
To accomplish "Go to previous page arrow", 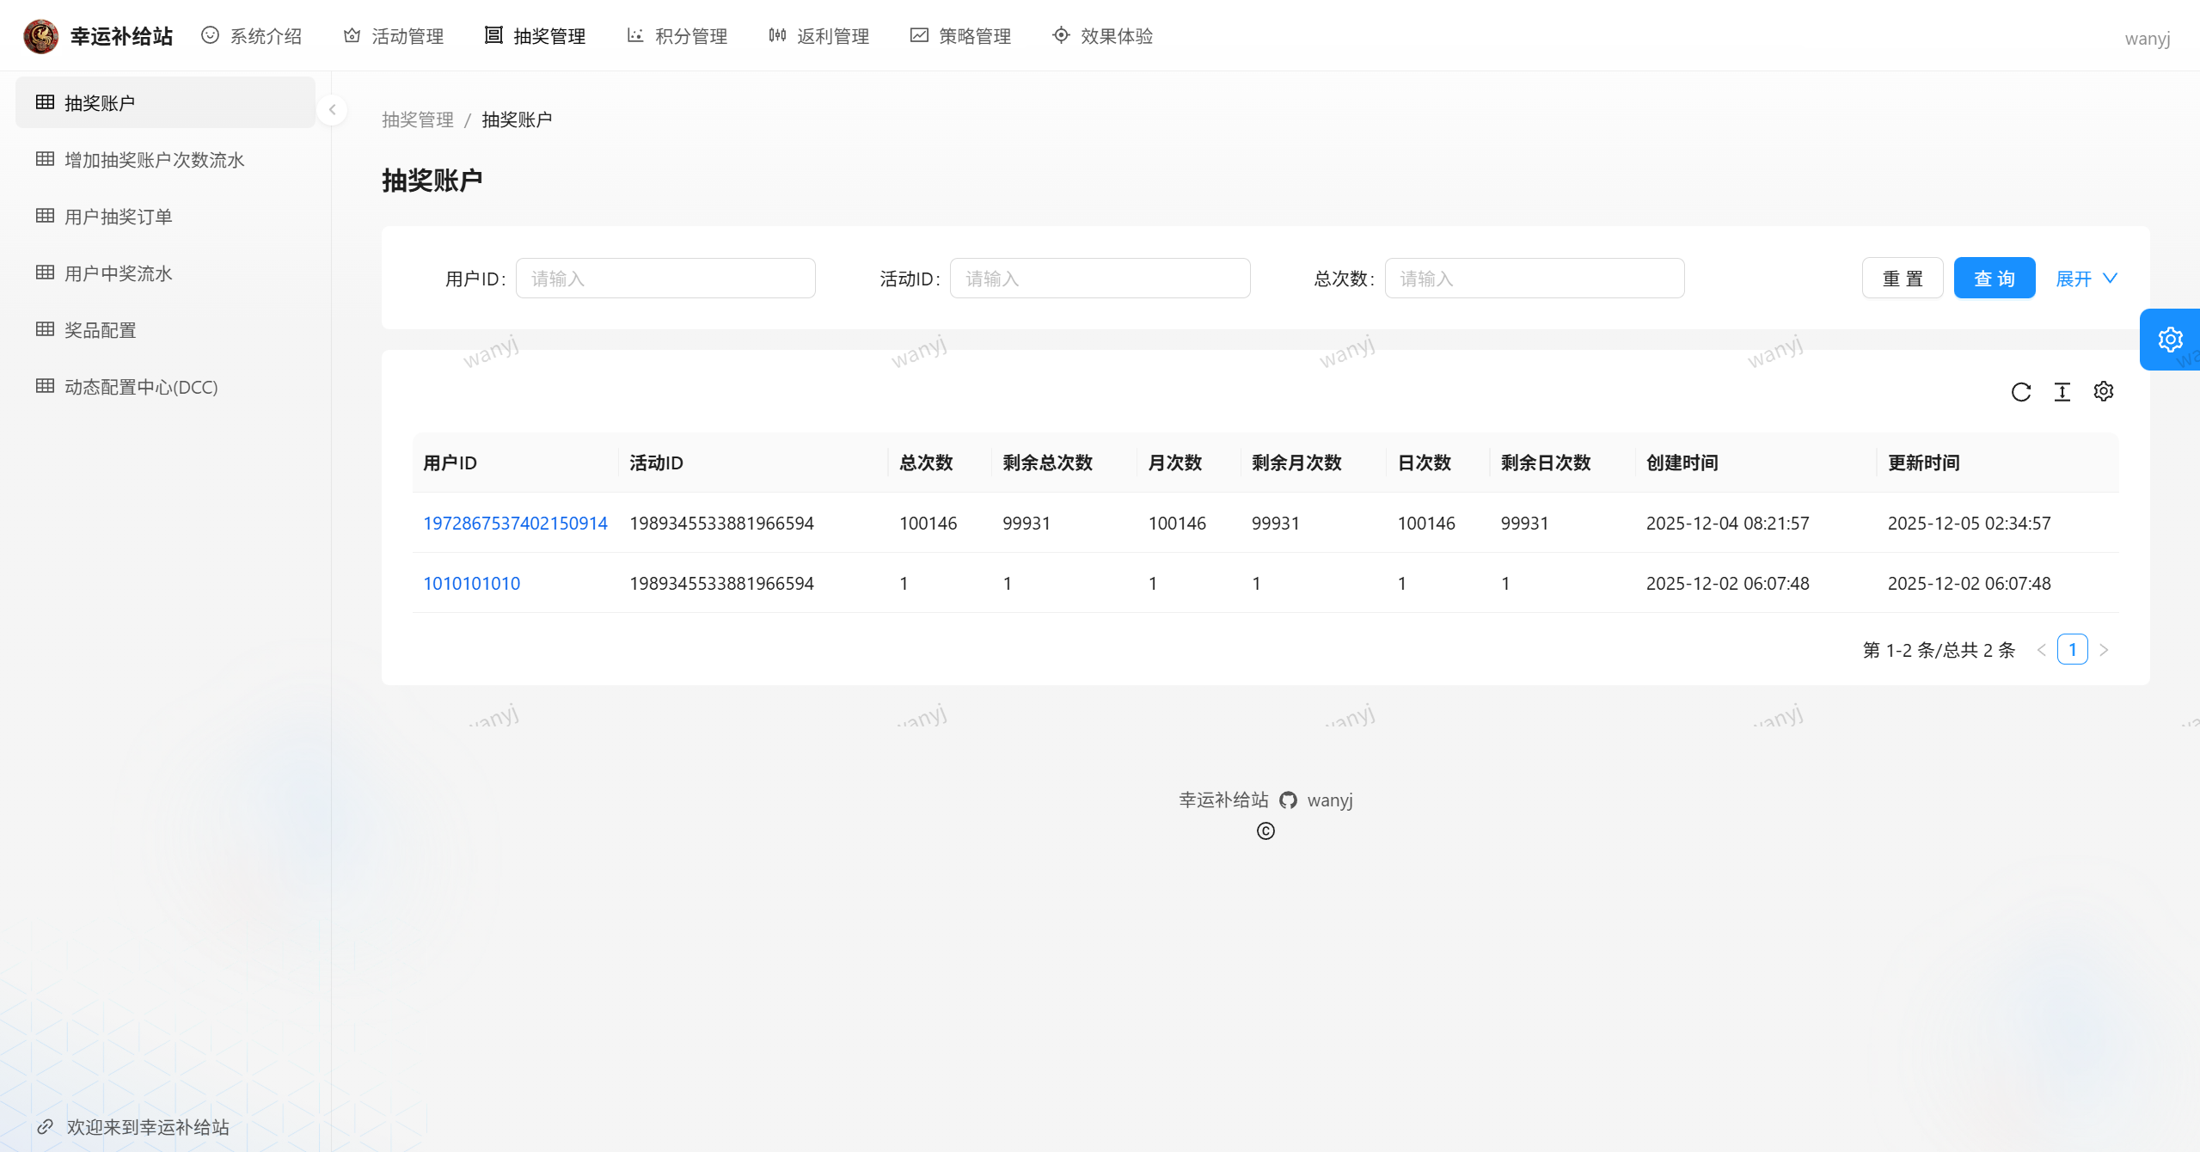I will [x=2041, y=650].
